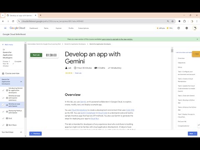This screenshot has height=150, width=200.
Task: Open the tab search dropdown arrow
Action: point(2,15)
